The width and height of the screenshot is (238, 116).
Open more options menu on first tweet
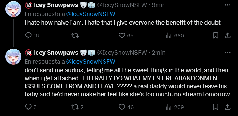227,5
